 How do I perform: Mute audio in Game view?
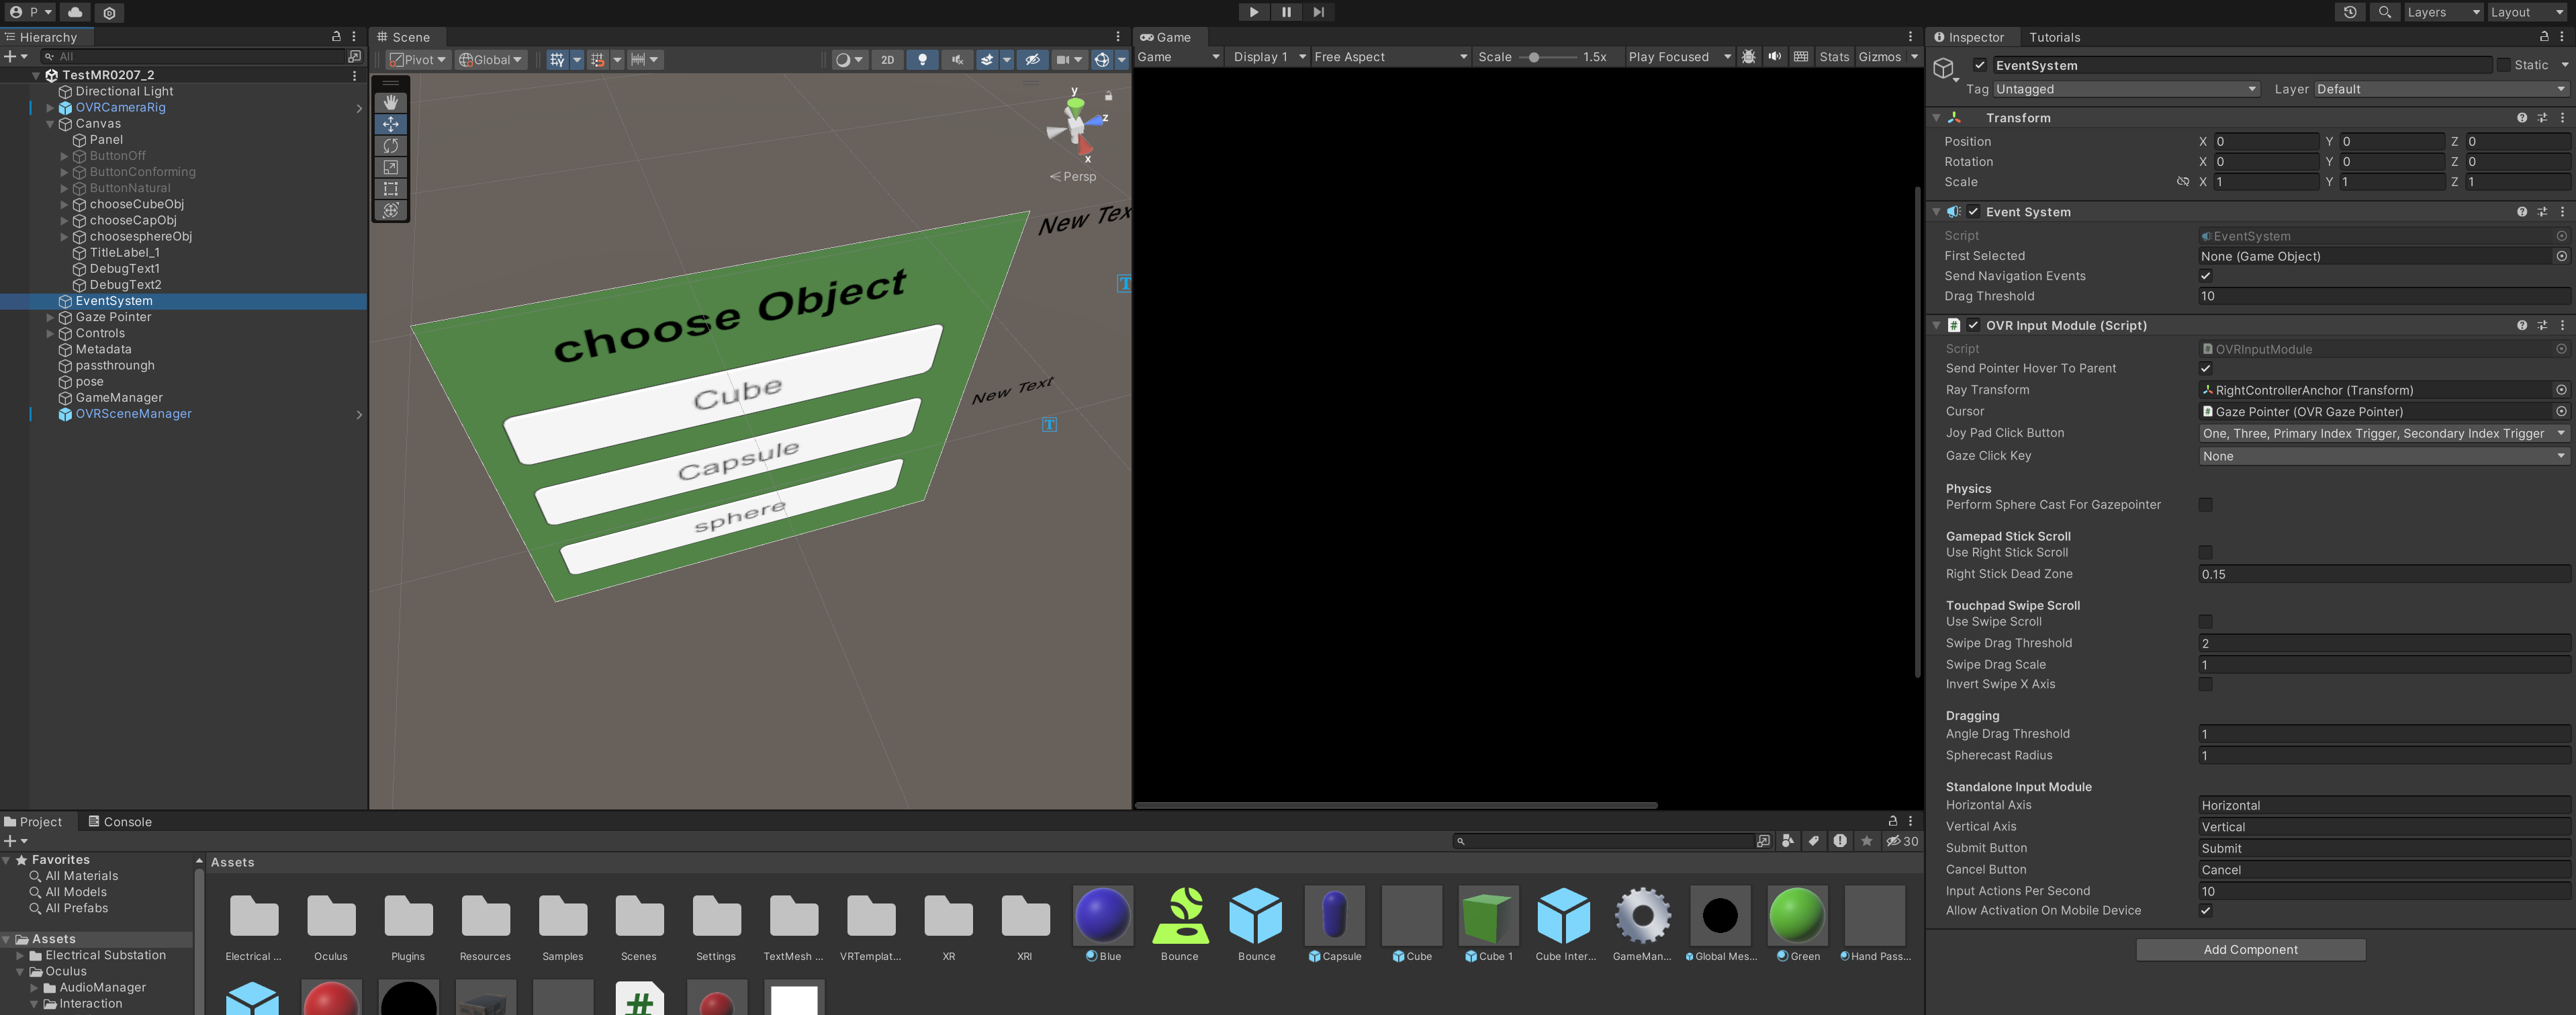pos(1774,57)
